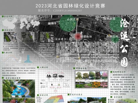This screenshot has width=138, height=103.
Task: Click the 气候分析 section heading
Action: pos(8,53)
